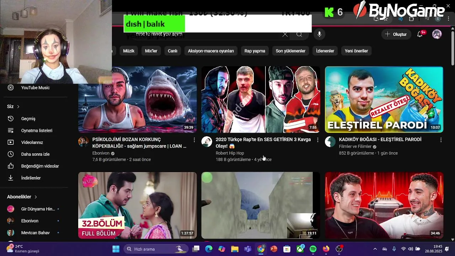Open Spotify from the taskbar

click(x=313, y=249)
